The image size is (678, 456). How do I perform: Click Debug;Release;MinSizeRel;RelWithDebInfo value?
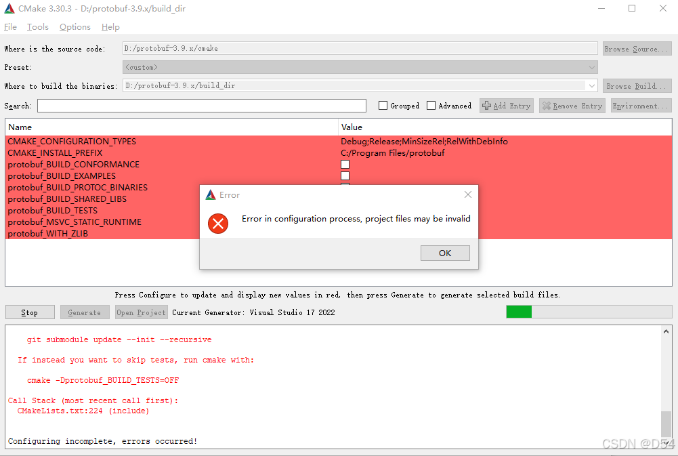point(424,142)
